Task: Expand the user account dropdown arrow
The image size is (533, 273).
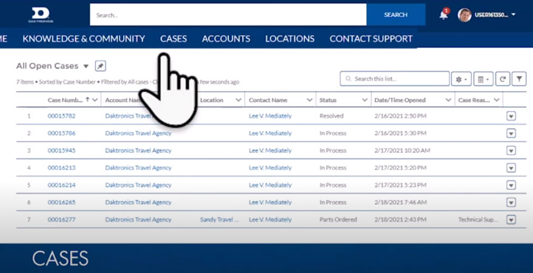Action: (514, 15)
